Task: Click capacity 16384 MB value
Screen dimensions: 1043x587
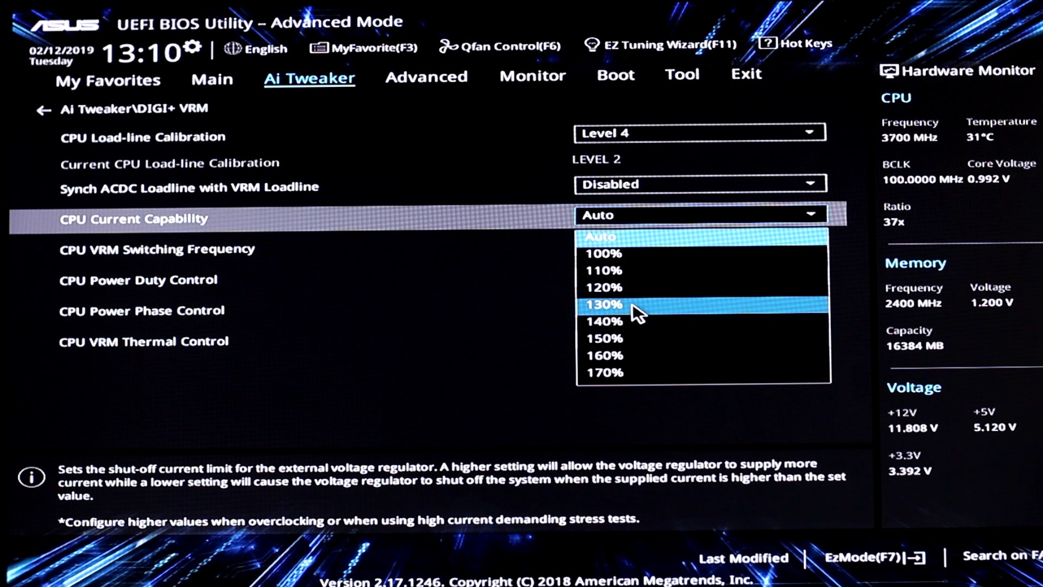Action: click(915, 346)
